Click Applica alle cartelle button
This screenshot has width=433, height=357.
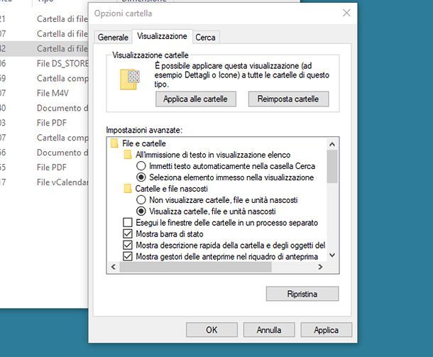(x=195, y=99)
